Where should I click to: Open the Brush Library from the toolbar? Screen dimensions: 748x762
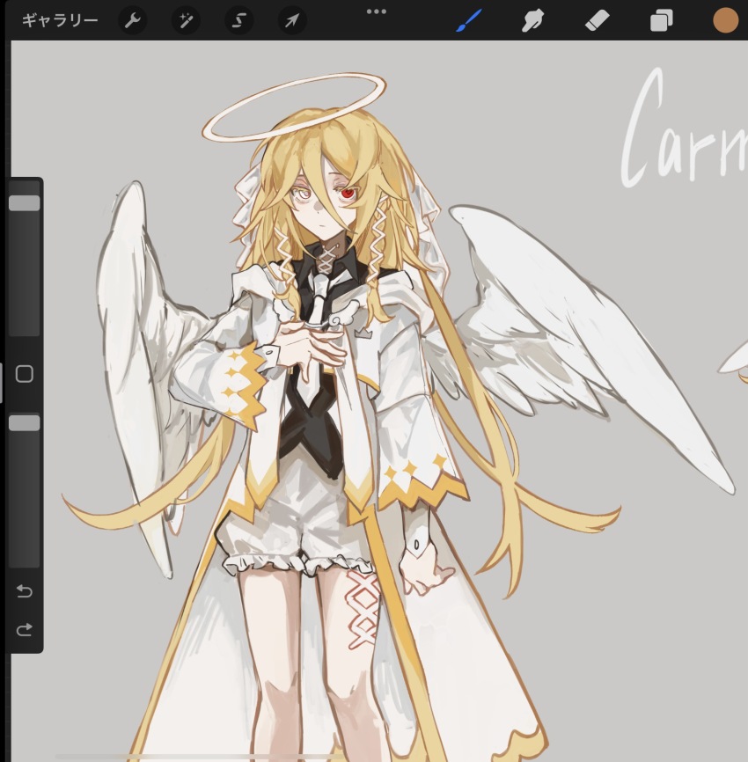(x=469, y=18)
